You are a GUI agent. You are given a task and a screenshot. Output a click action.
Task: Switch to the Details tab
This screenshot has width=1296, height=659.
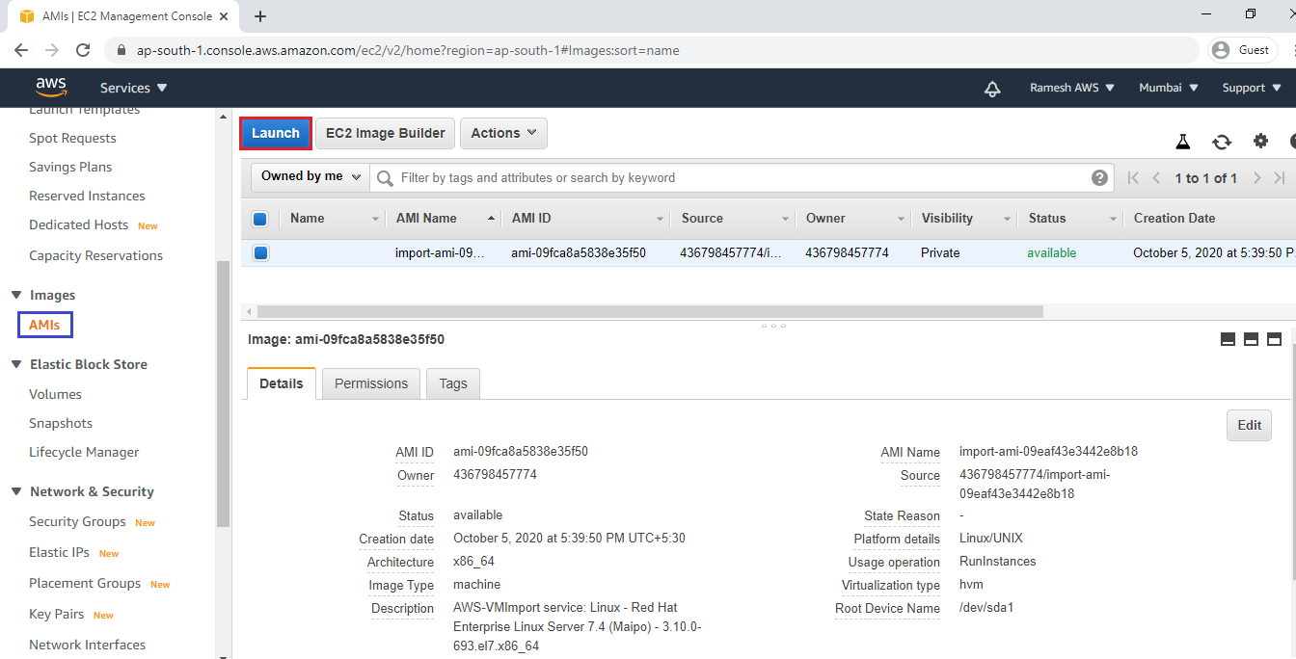[282, 383]
